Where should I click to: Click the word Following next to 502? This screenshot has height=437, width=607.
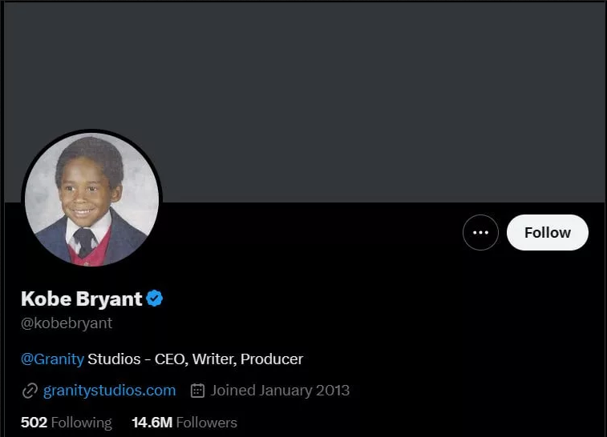click(x=81, y=422)
